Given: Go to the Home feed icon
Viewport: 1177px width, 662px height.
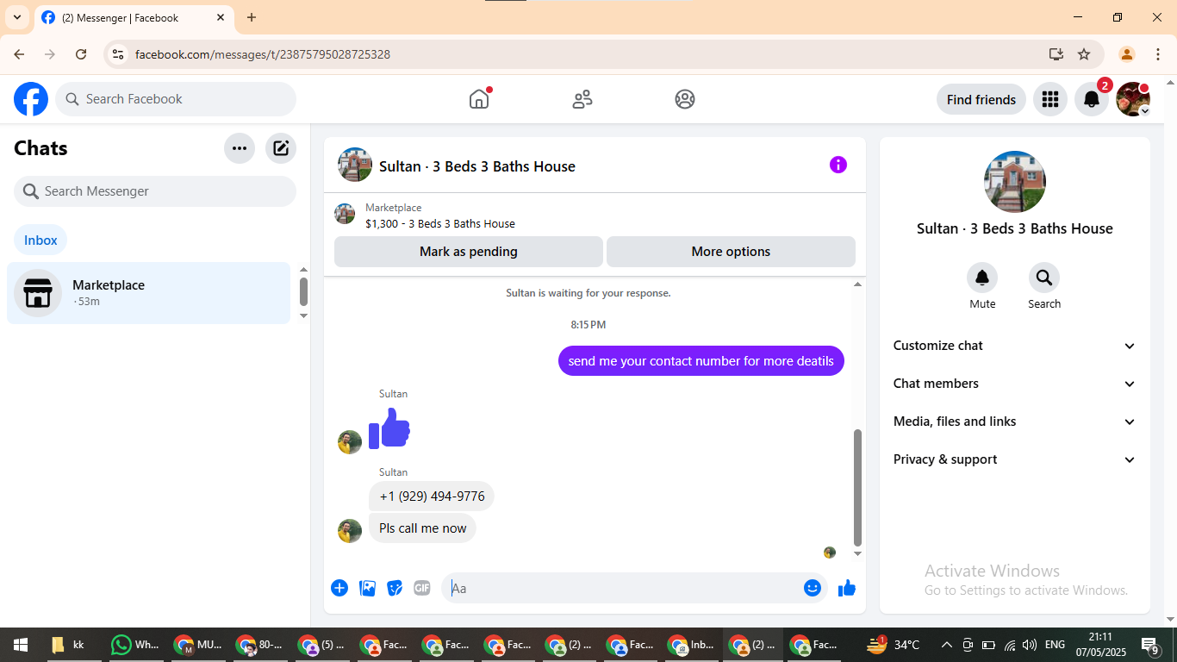Looking at the screenshot, I should [479, 99].
